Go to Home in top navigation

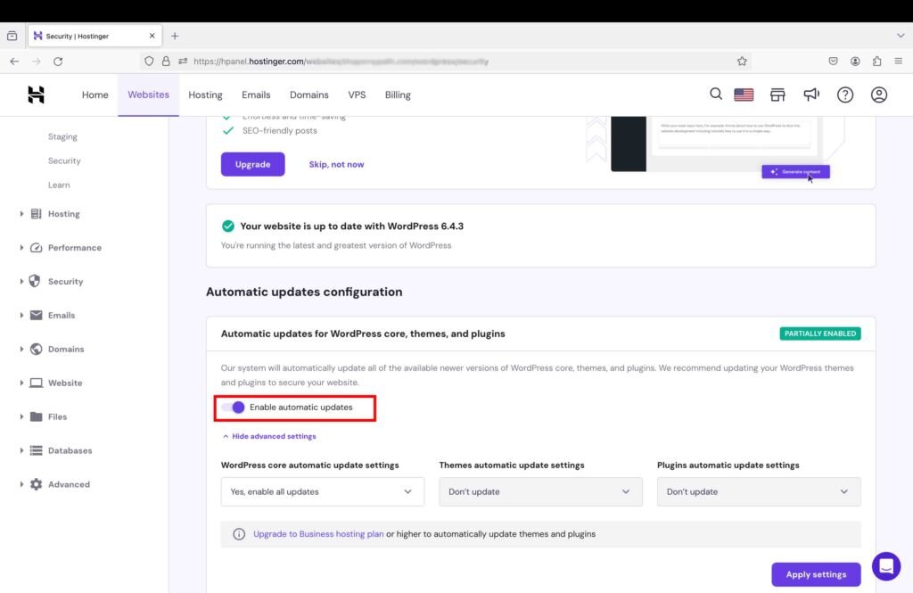pos(95,95)
